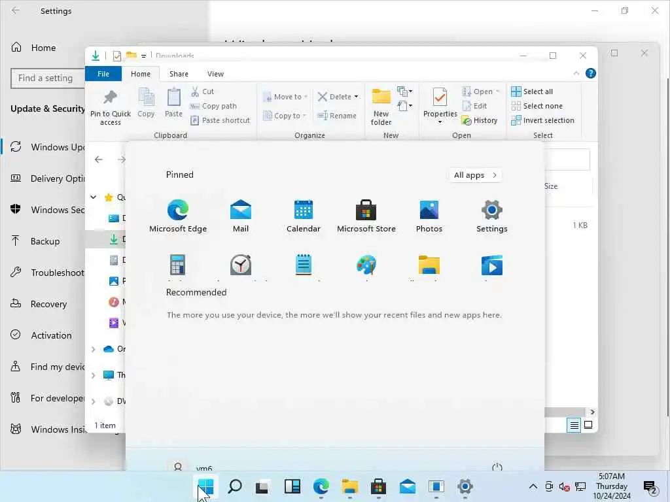Screen dimensions: 670x502
Task: Open Settings from the pinned apps grid
Action: (492, 216)
